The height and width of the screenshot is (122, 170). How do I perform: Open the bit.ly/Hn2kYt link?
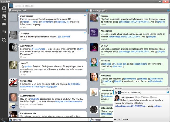[62, 102]
